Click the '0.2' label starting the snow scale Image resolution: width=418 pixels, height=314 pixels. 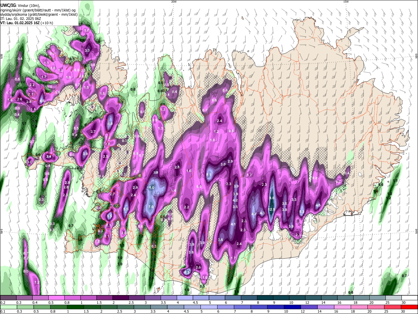(3, 303)
